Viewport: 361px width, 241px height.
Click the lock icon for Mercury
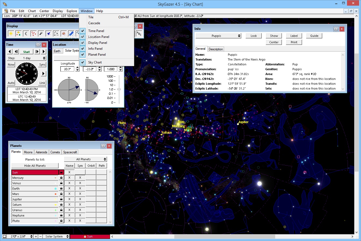pos(61,178)
